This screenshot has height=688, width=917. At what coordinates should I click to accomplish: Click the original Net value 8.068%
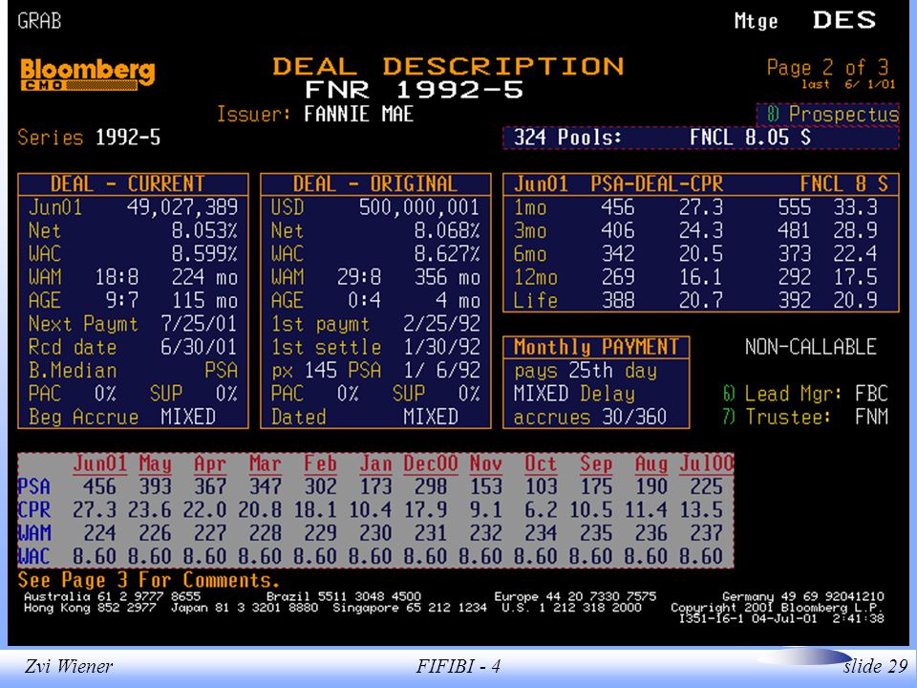(x=447, y=231)
